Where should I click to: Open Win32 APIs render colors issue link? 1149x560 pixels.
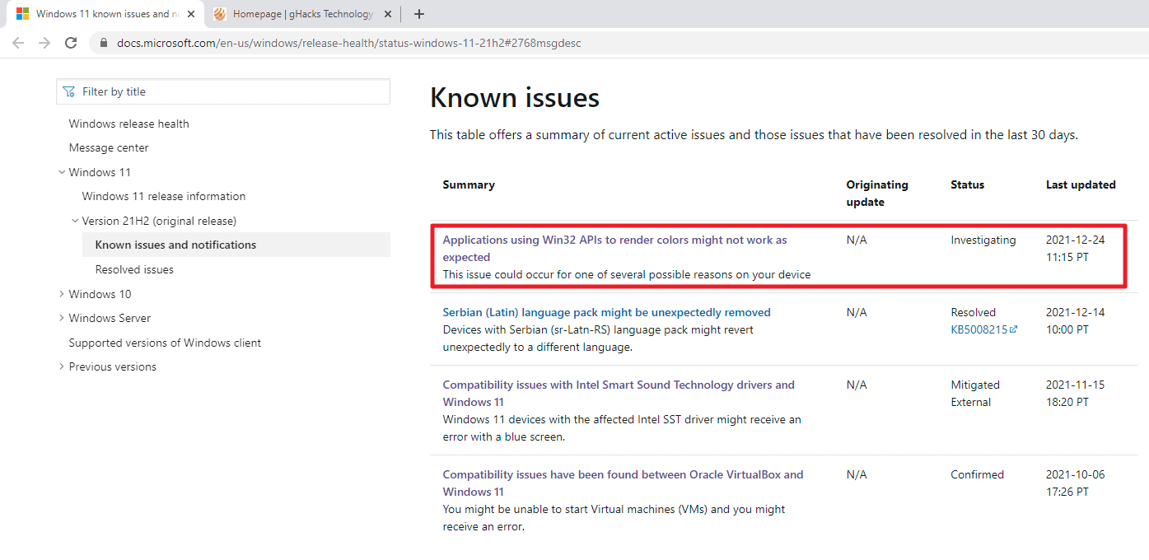coord(614,249)
